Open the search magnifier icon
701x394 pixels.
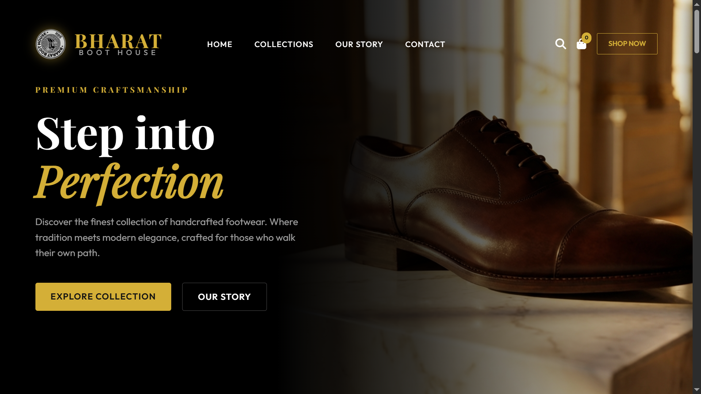coord(560,44)
